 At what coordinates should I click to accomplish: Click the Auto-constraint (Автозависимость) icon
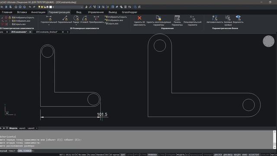pos(215,18)
